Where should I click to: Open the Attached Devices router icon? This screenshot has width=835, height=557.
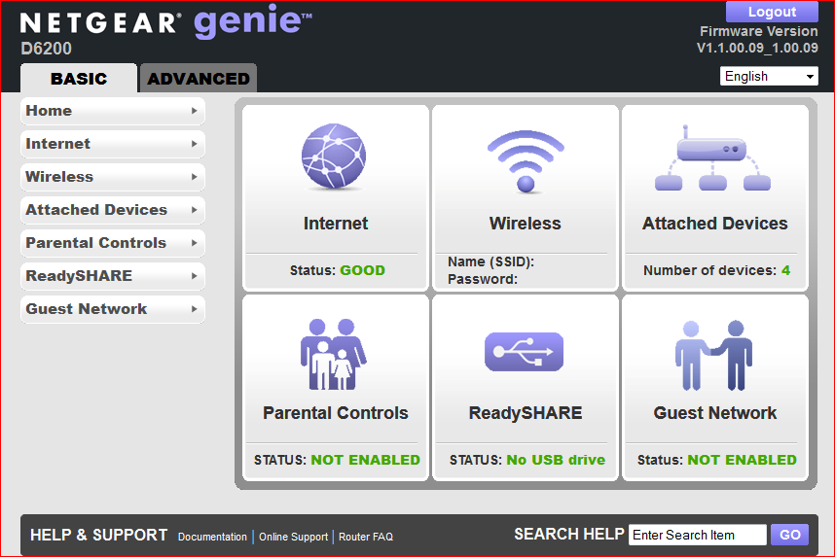pyautogui.click(x=712, y=158)
